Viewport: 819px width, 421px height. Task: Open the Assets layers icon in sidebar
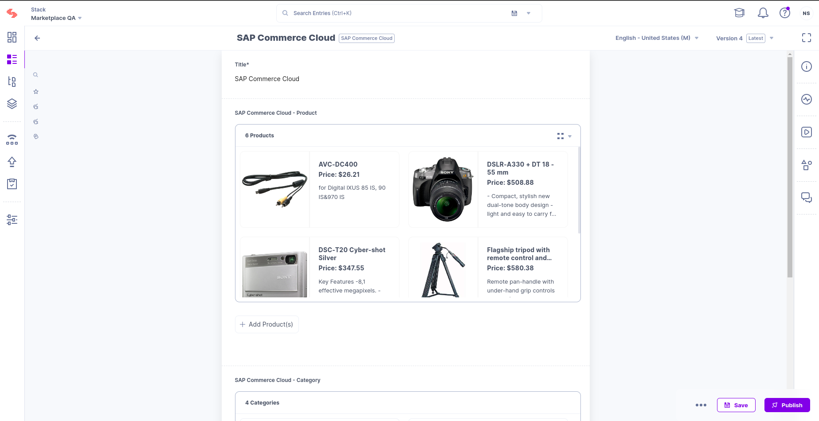(x=12, y=104)
